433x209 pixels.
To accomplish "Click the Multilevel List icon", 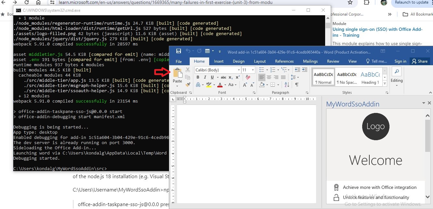I will point(284,70).
